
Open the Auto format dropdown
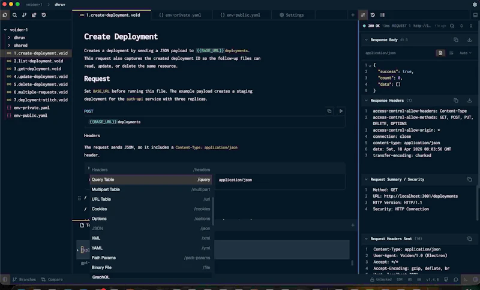(466, 53)
